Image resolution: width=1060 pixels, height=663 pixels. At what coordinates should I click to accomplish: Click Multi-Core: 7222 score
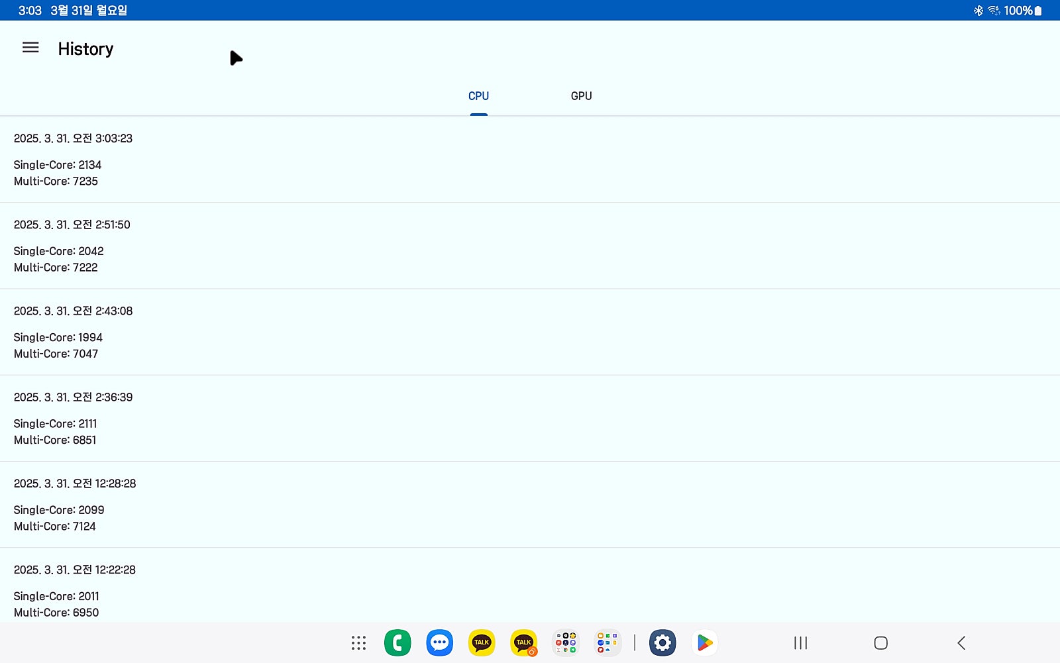pyautogui.click(x=56, y=268)
